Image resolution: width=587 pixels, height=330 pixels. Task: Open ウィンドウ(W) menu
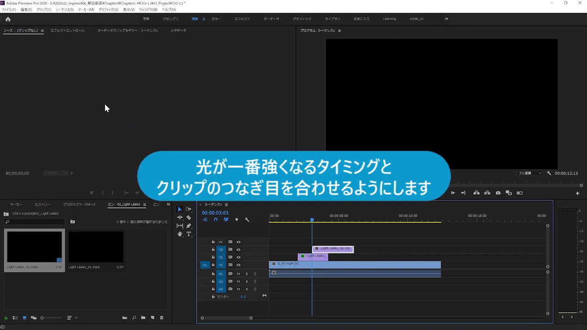(x=148, y=10)
